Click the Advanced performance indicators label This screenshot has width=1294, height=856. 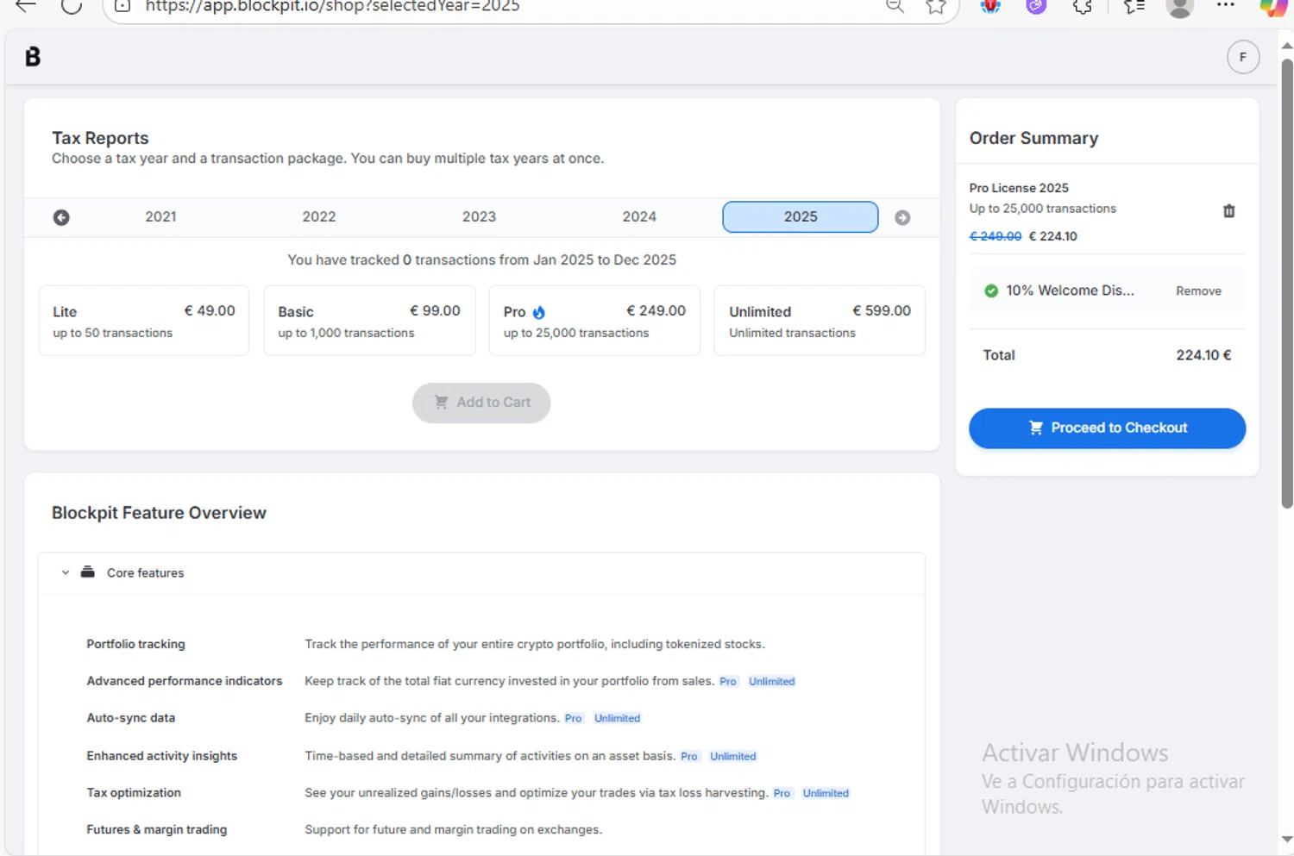pyautogui.click(x=184, y=681)
